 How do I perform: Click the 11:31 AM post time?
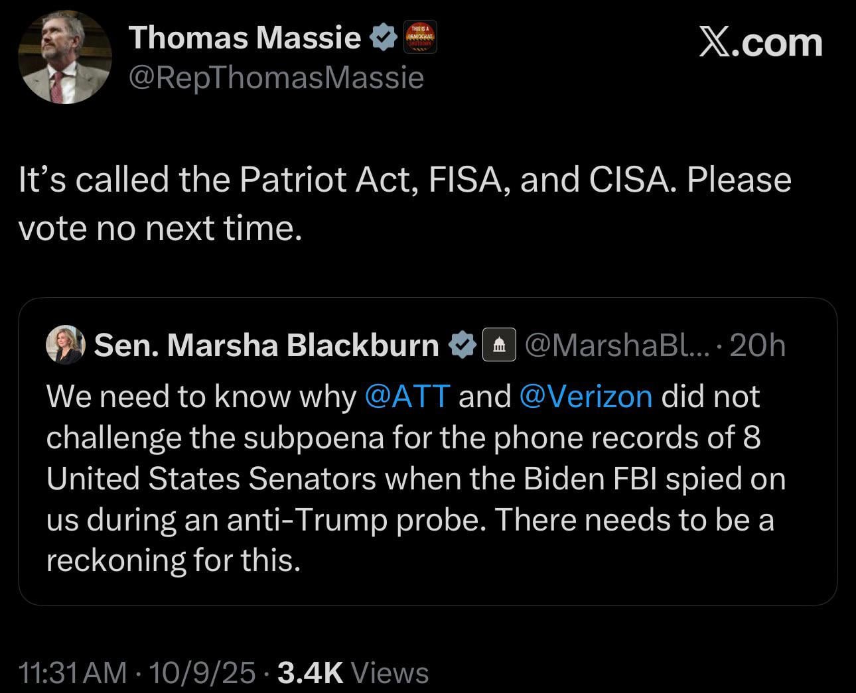pyautogui.click(x=73, y=672)
